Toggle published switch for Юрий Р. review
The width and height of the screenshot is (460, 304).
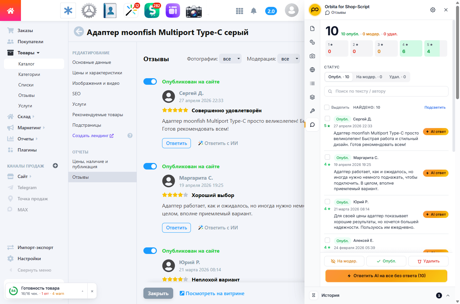(x=150, y=251)
